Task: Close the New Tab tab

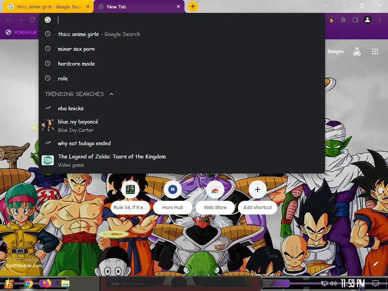Action: 178,7
